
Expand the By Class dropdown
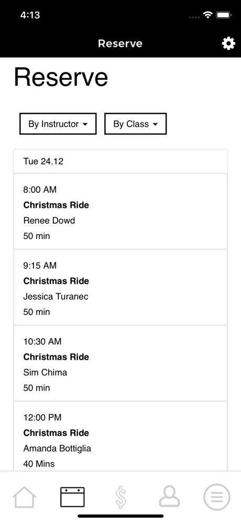pos(136,124)
